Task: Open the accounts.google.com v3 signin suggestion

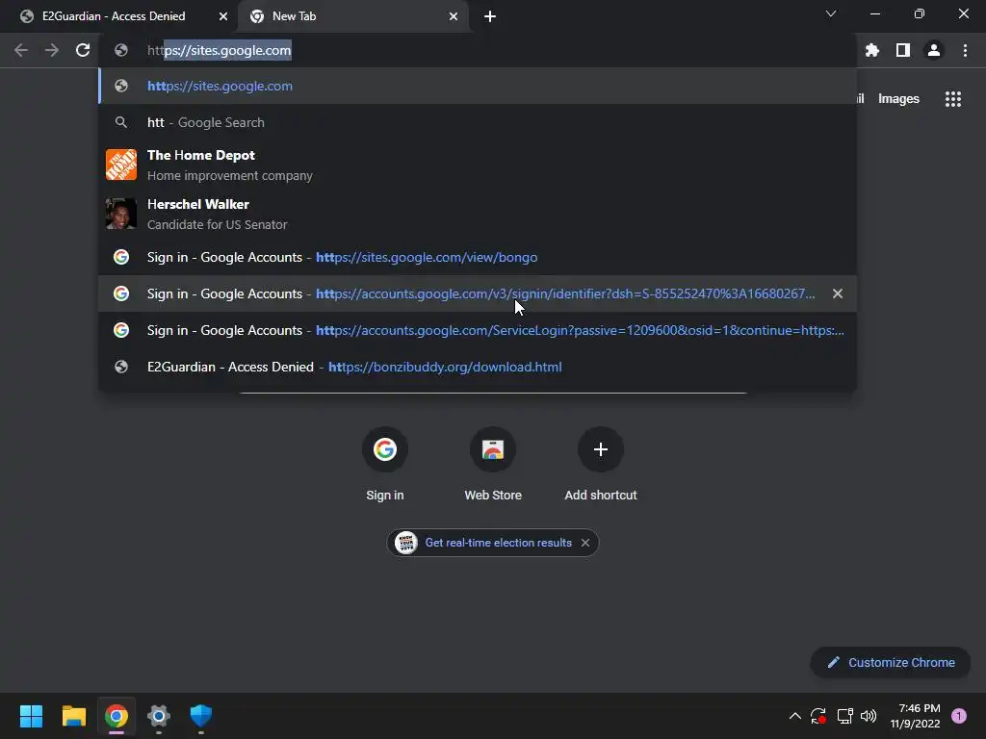Action: 478,293
